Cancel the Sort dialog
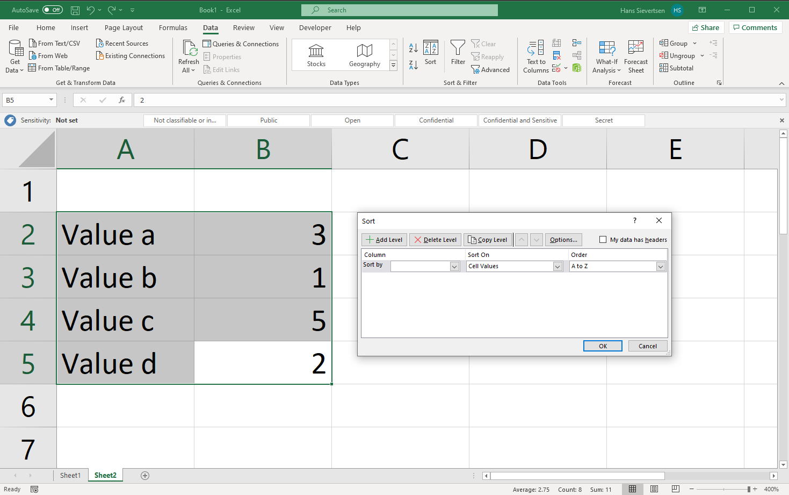This screenshot has height=495, width=789. point(648,346)
